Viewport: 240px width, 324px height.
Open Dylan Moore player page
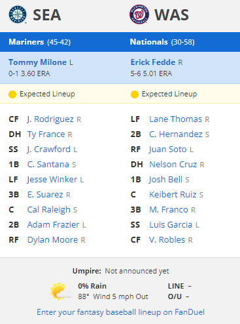52,240
